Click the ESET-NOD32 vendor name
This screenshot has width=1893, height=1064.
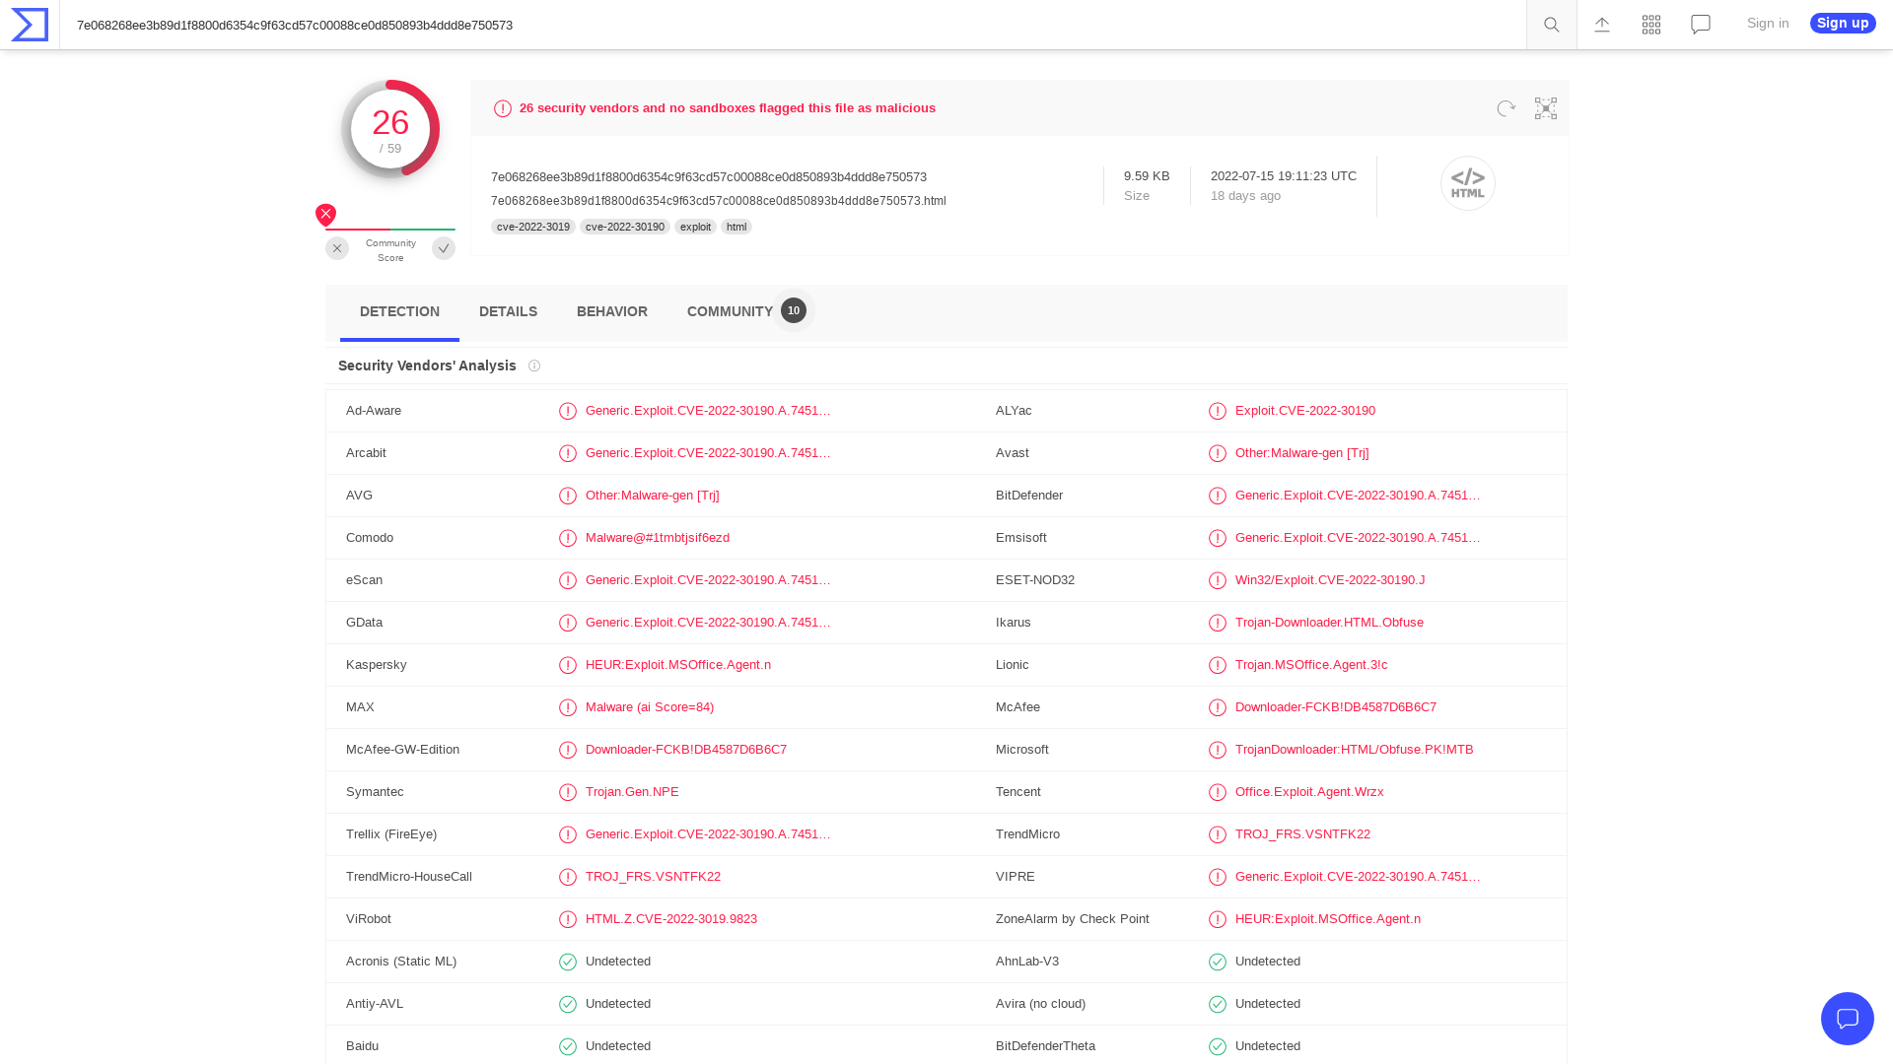tap(1035, 580)
